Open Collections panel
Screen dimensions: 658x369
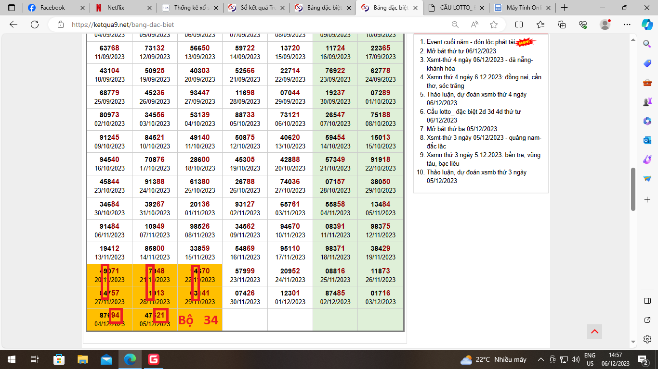pos(562,25)
